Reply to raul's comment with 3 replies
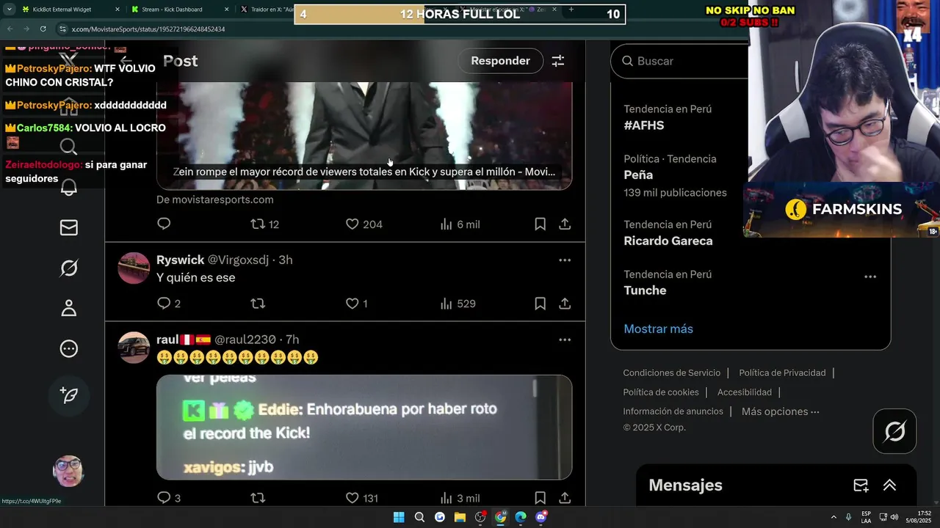Viewport: 940px width, 528px height. (x=169, y=498)
